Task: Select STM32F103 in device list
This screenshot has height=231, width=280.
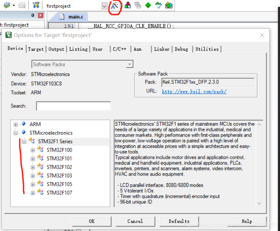Action: click(59, 176)
